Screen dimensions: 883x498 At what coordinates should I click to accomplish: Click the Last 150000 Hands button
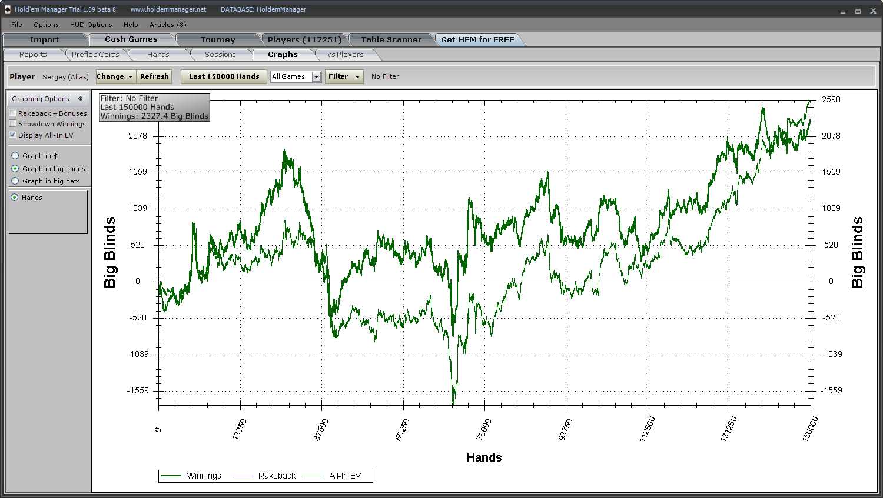pyautogui.click(x=224, y=76)
